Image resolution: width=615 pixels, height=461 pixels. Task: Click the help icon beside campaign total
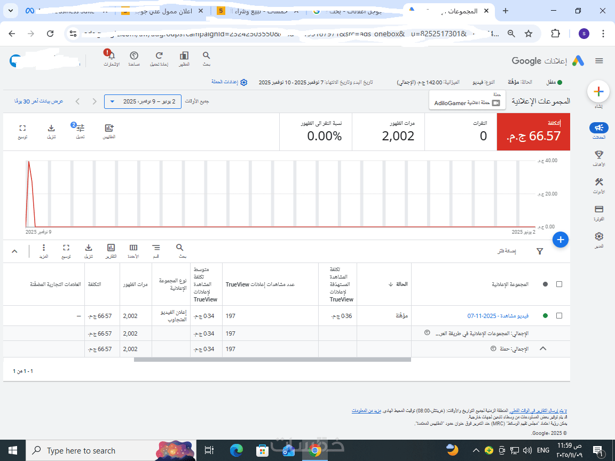[x=493, y=348]
